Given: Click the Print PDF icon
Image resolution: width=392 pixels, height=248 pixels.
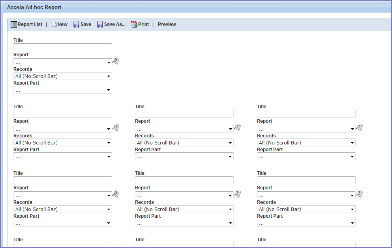Looking at the screenshot, I should pyautogui.click(x=134, y=24).
